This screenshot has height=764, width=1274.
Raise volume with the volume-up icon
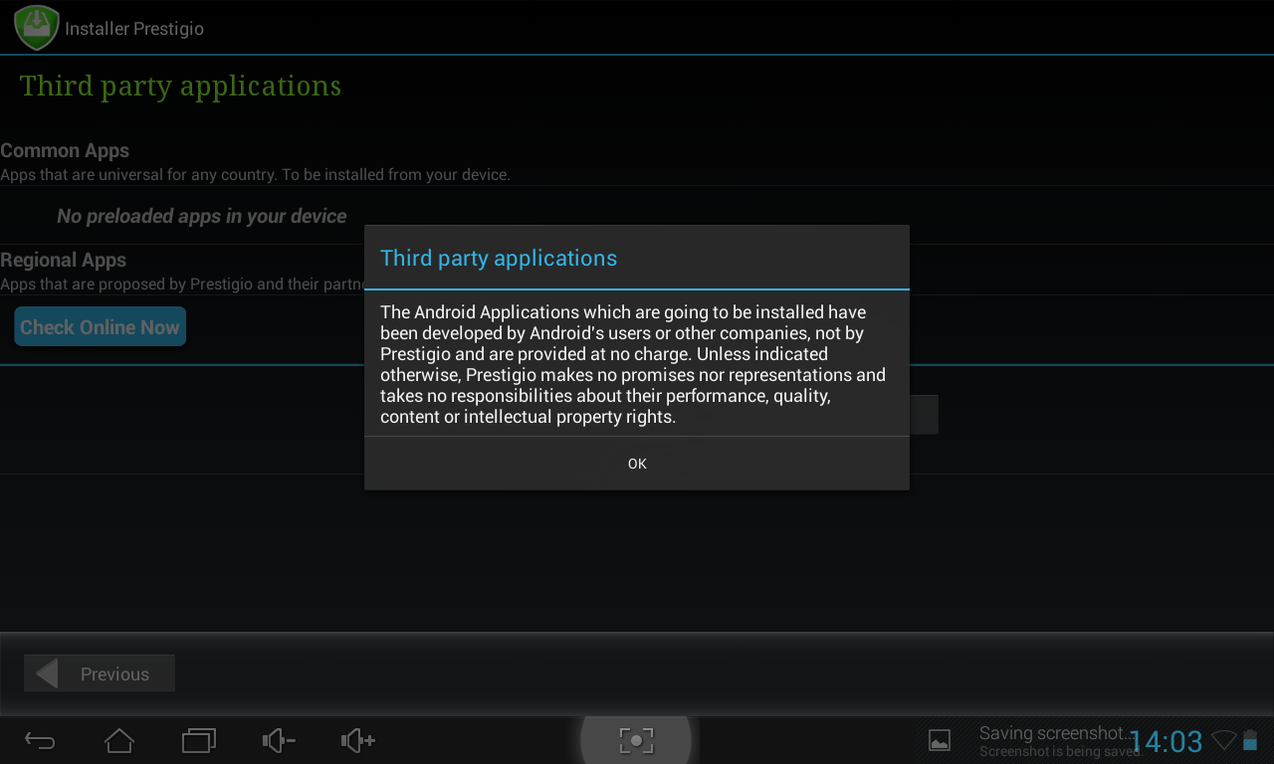point(358,740)
